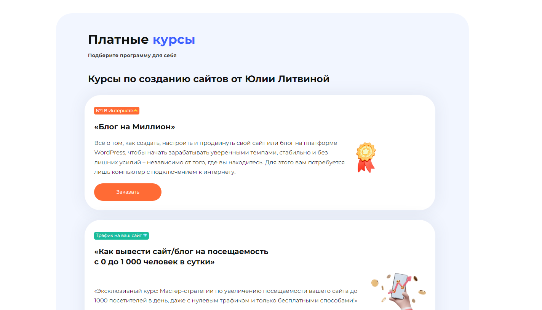Click the diamond emoji in the teal badge
Screen dimensions: 542x310
pos(146,235)
